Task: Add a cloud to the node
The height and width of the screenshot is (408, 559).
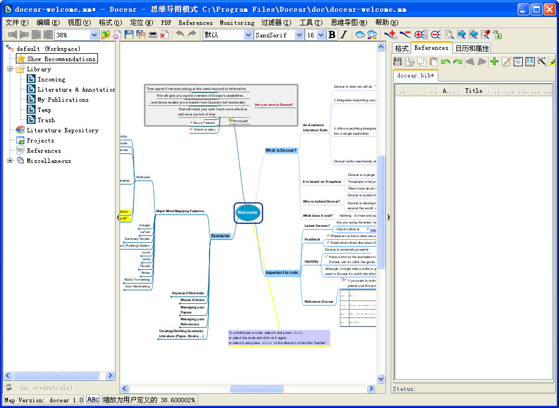Action: (x=360, y=35)
